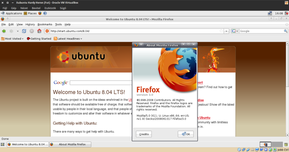
Task: Select the first workspace in the pager
Action: pos(266,144)
